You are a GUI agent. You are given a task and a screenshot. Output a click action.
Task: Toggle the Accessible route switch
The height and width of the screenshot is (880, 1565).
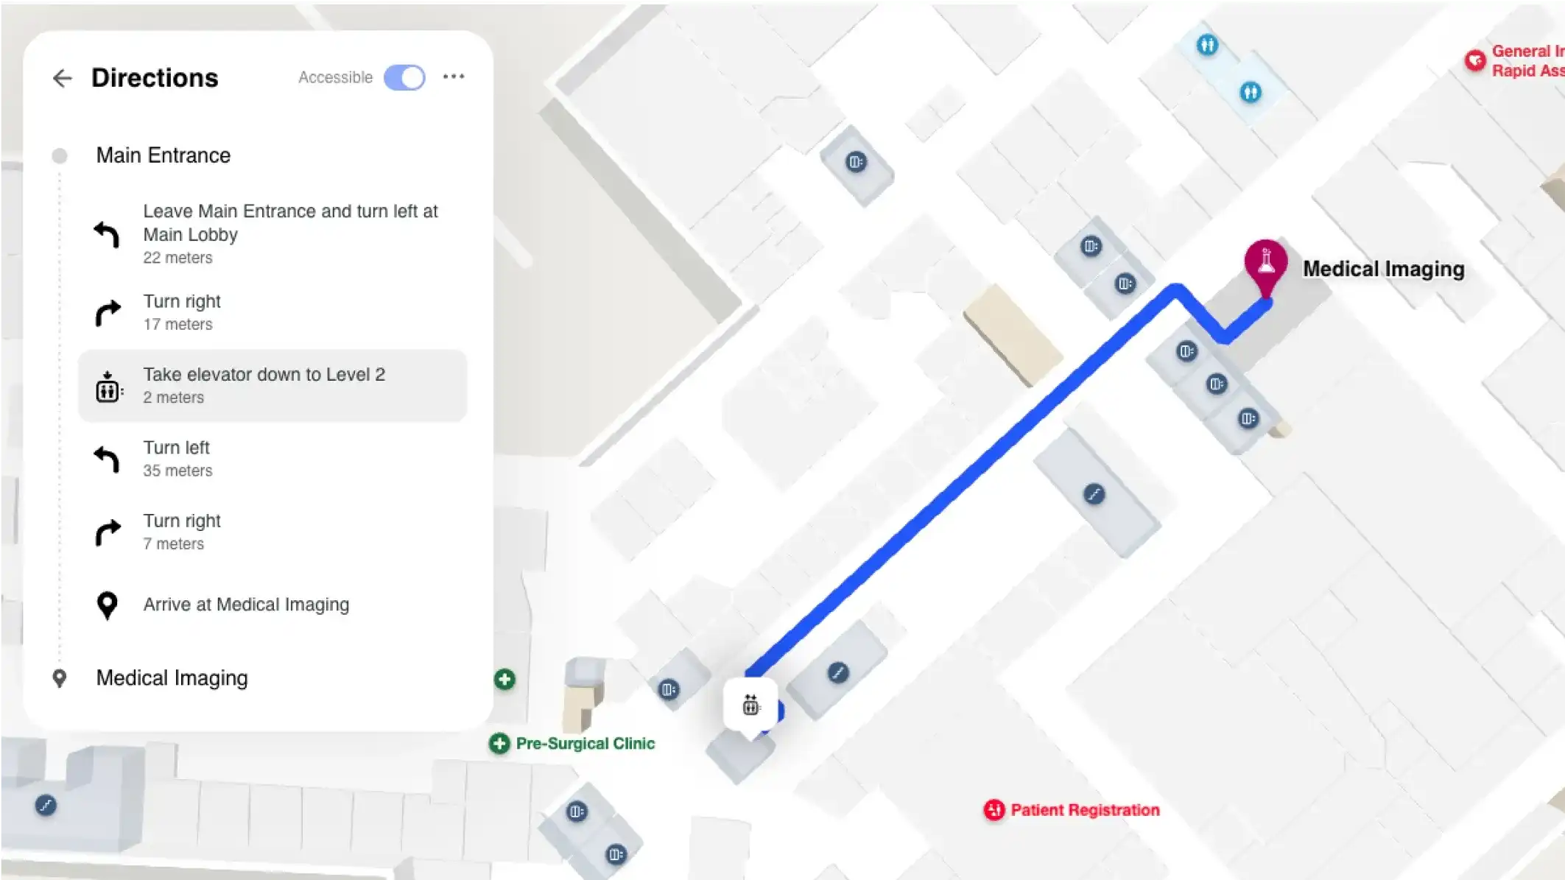[403, 77]
